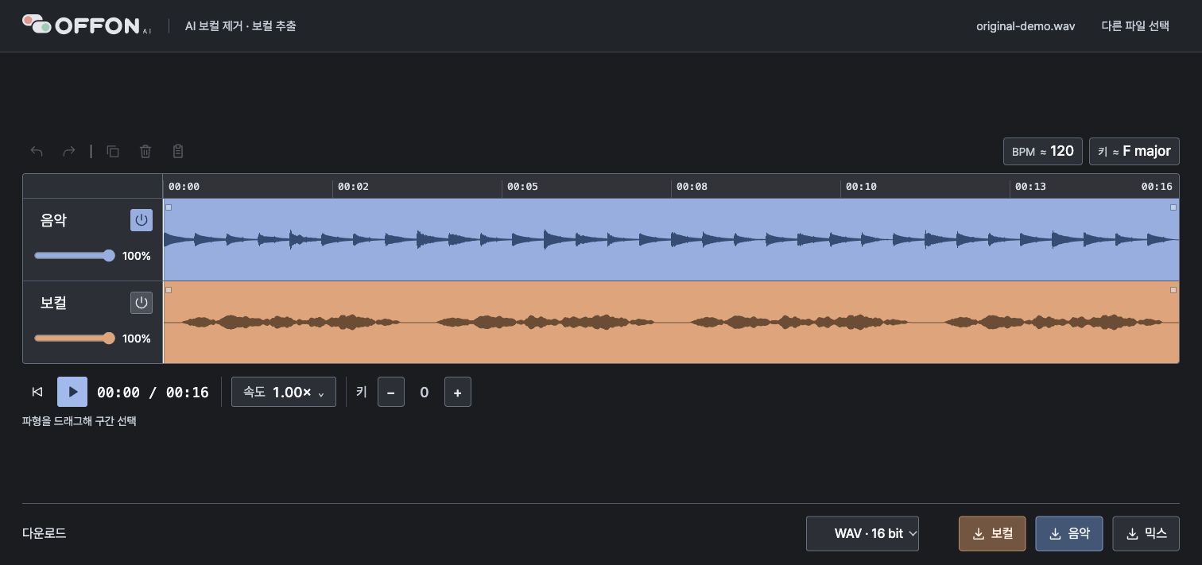The height and width of the screenshot is (565, 1202).
Task: Toggle the 보컬 track power button
Action: [142, 303]
